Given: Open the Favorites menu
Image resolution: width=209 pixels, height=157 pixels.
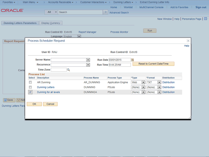Looking at the screenshot, I should pos(9,2).
